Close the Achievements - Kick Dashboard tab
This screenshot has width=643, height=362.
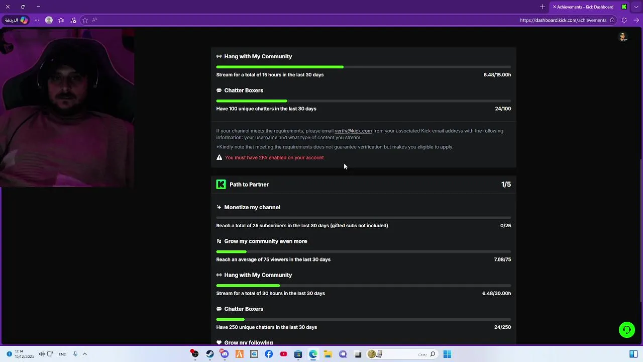(x=554, y=7)
